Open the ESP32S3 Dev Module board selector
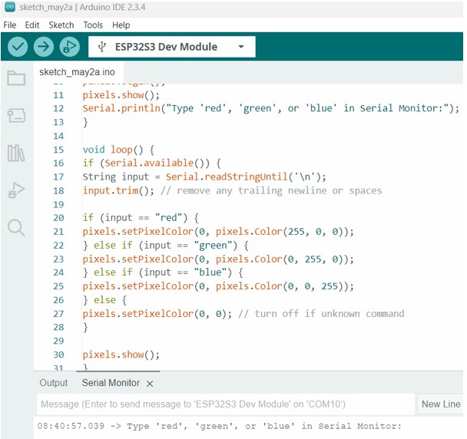 click(x=172, y=47)
